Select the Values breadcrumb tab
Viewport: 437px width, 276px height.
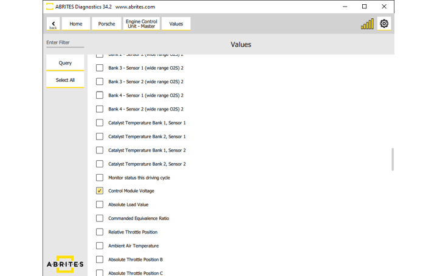[x=176, y=24]
